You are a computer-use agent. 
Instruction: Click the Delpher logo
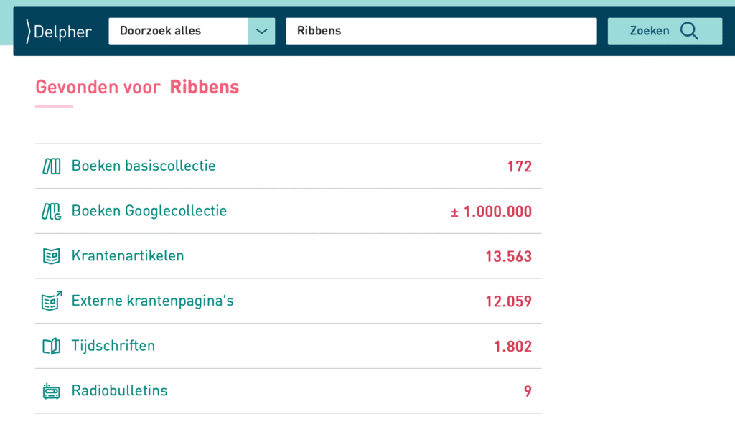[59, 32]
